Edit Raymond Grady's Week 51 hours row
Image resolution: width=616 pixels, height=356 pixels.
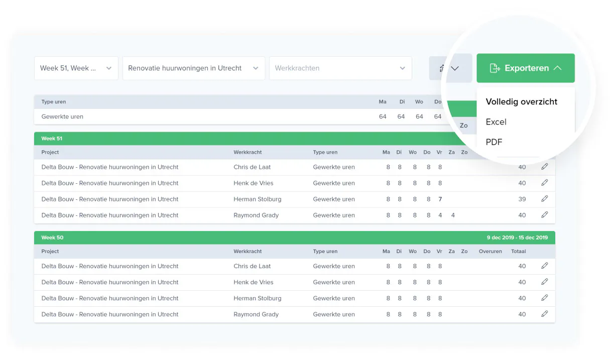(x=545, y=215)
